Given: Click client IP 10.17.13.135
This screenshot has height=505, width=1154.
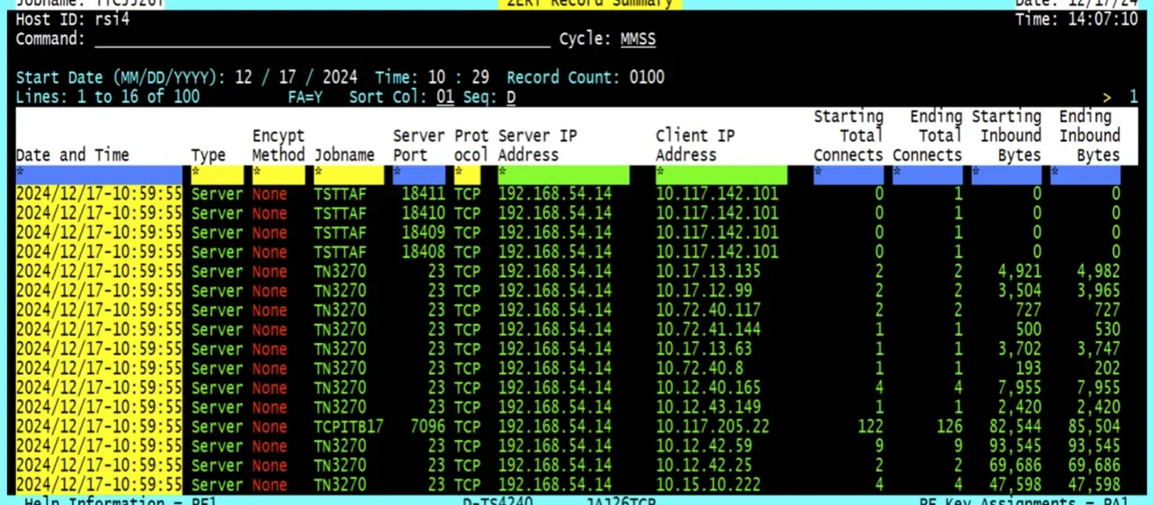Looking at the screenshot, I should tap(708, 271).
